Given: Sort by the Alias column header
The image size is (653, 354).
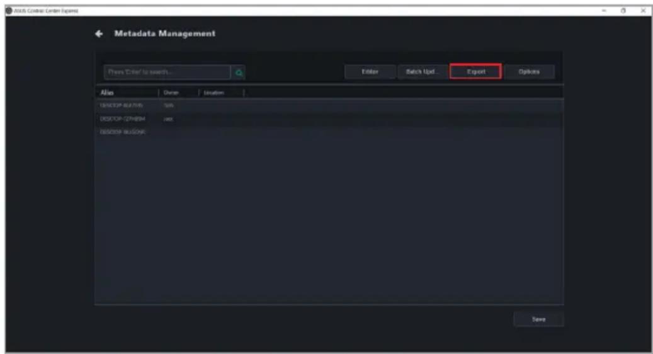Looking at the screenshot, I should (107, 93).
